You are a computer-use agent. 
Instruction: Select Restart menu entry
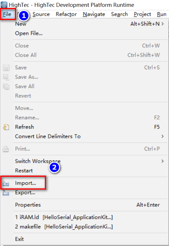coord(24,170)
